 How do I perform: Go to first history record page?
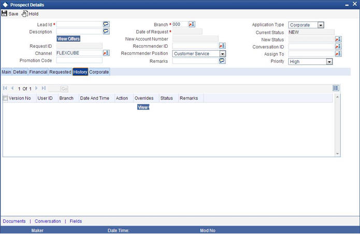[5, 88]
